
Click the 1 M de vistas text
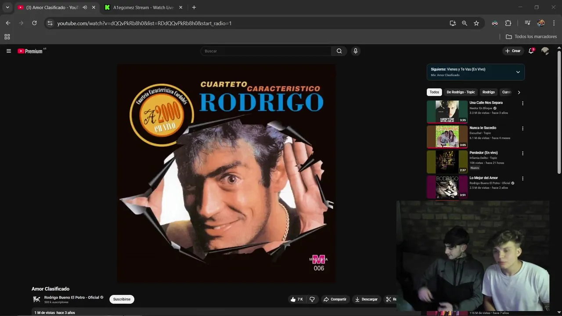(45, 312)
